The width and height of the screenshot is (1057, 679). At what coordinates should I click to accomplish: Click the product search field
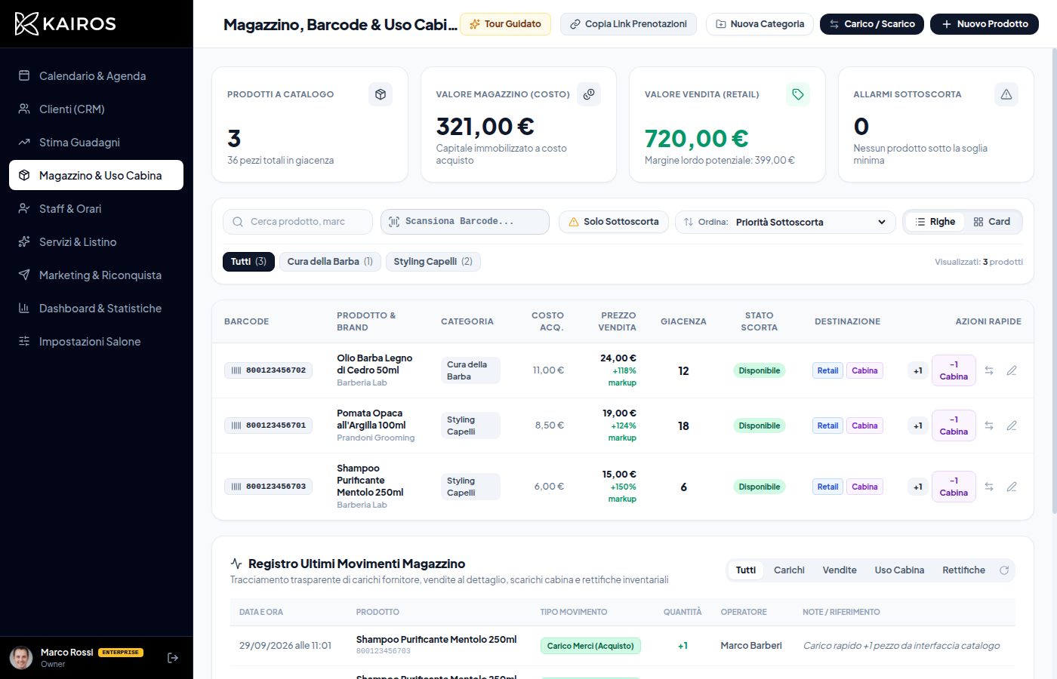297,222
